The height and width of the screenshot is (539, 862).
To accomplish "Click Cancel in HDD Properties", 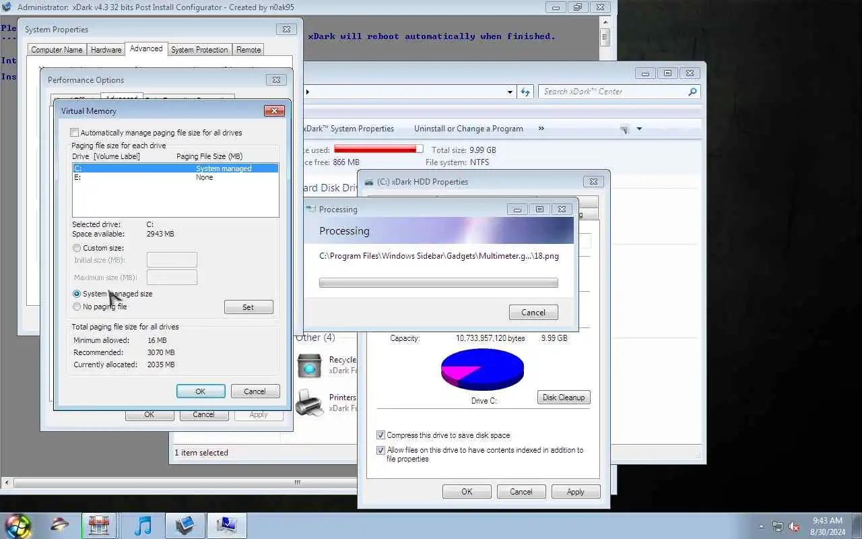I will [x=521, y=492].
